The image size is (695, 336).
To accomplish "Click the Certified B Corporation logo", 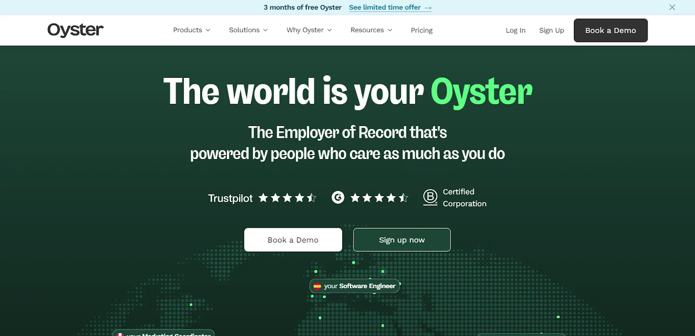I will (430, 197).
